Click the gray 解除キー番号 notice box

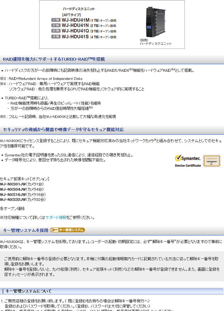click(x=112, y=267)
